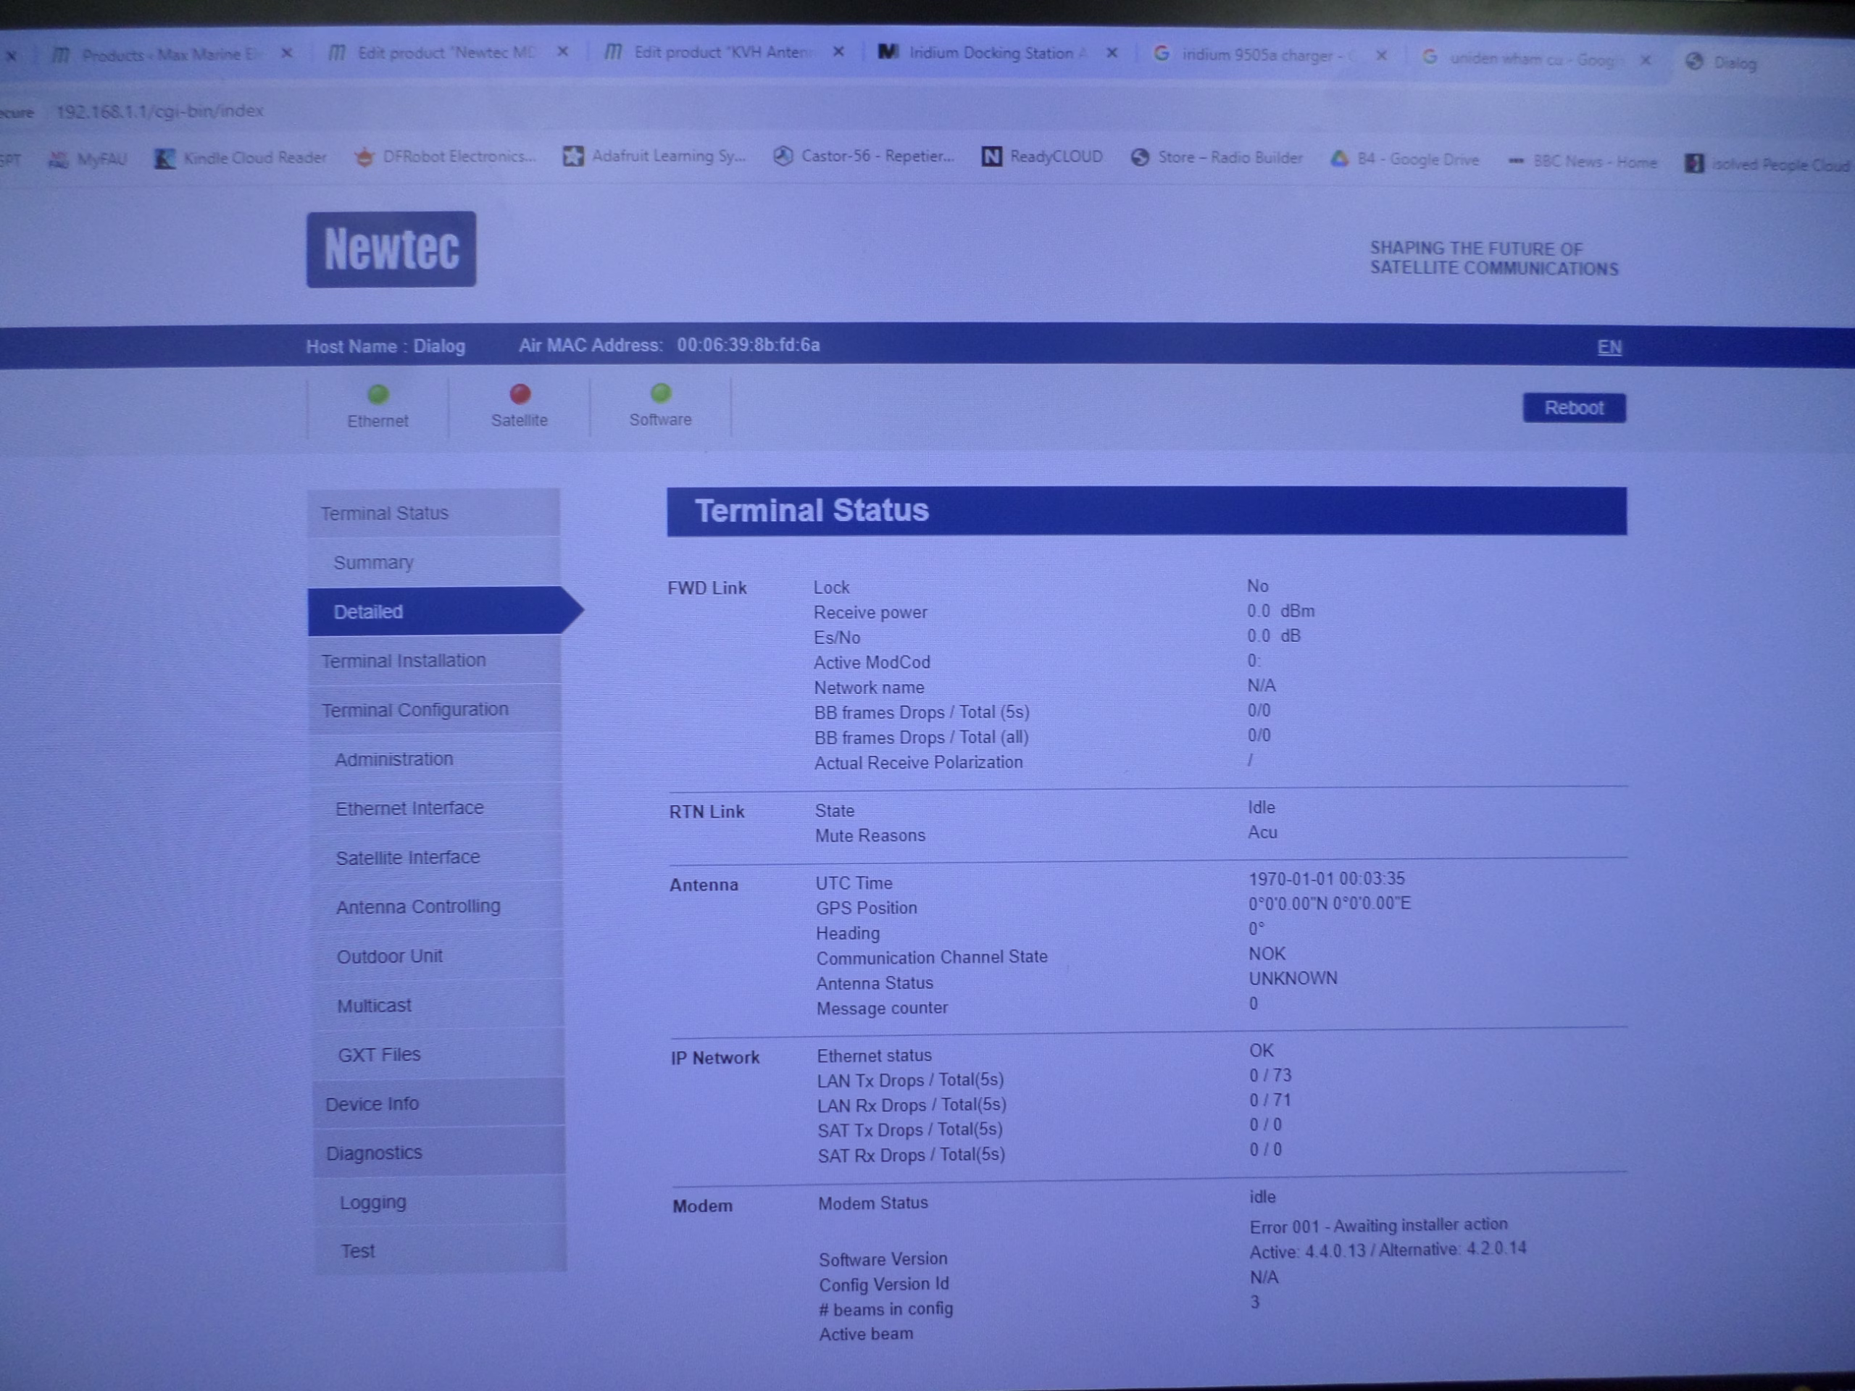Collapse the Terminal Status sidebar section
The height and width of the screenshot is (1391, 1855).
pyautogui.click(x=384, y=513)
